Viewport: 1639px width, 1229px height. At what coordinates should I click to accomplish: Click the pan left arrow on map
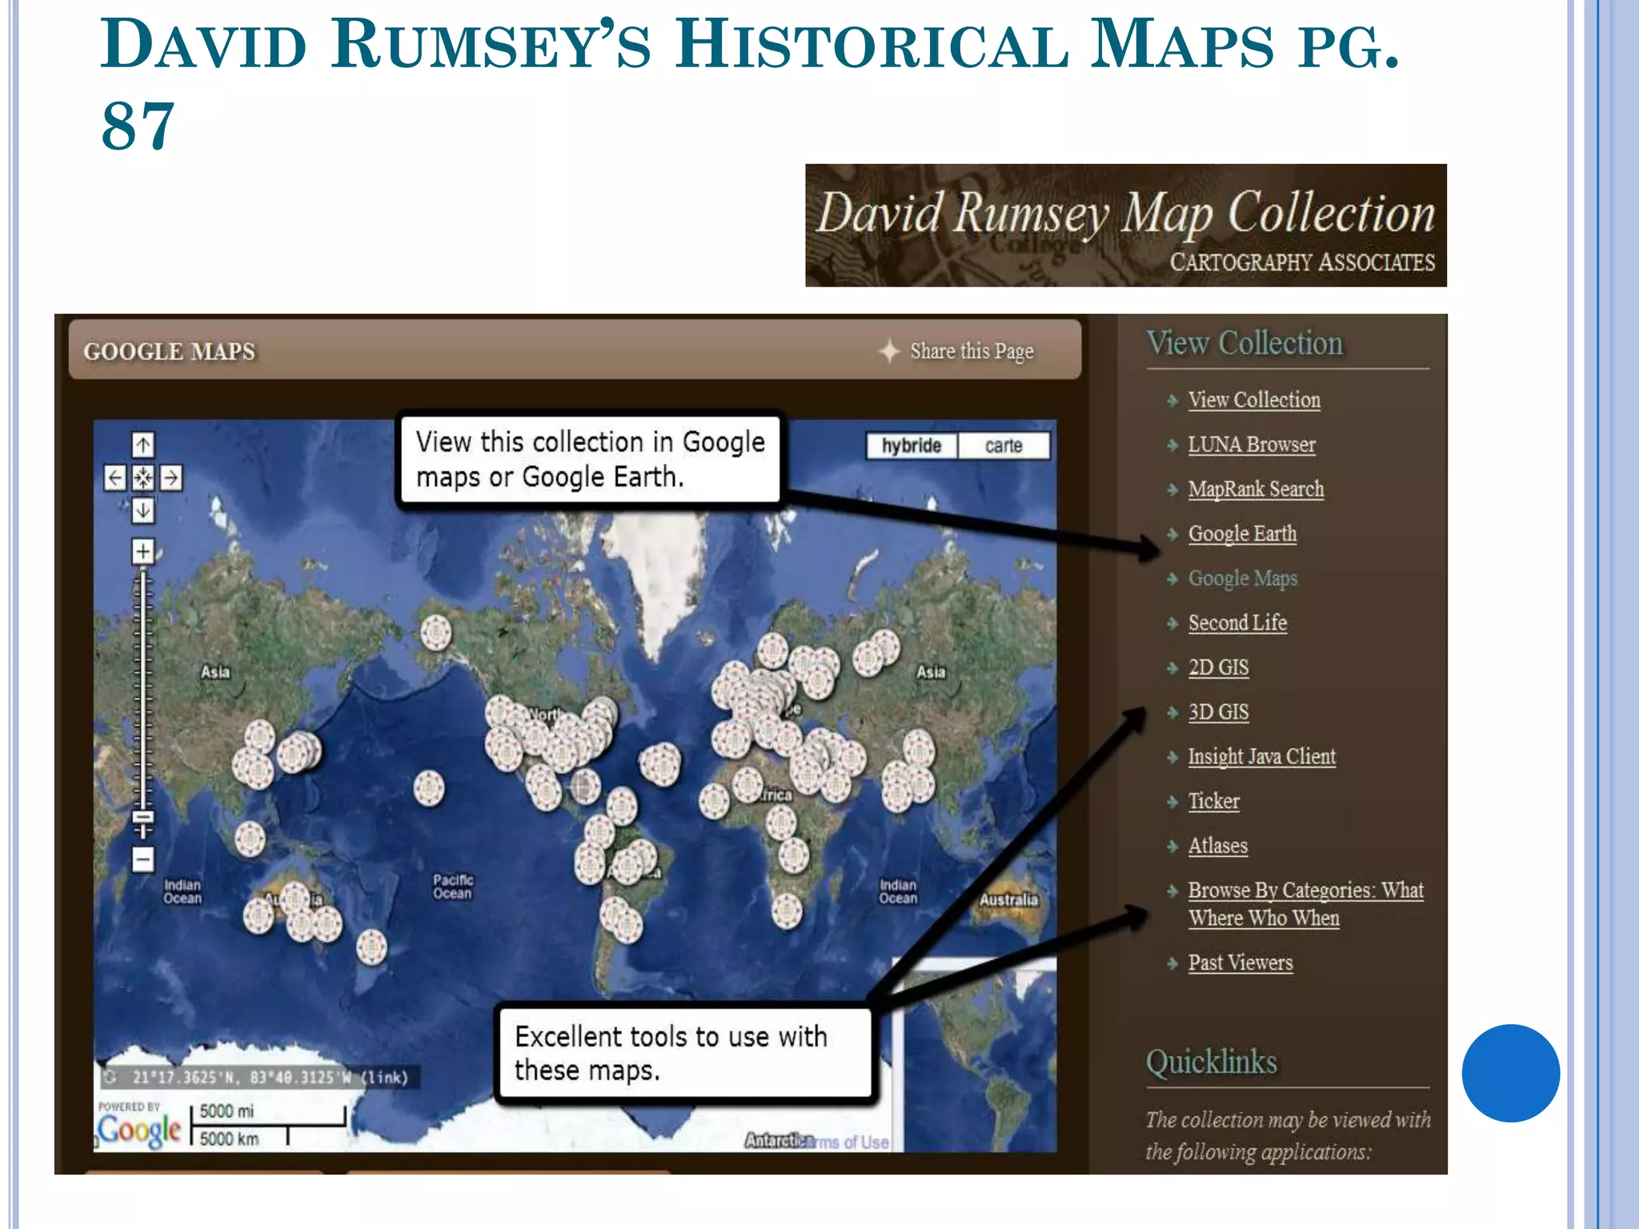coord(115,478)
